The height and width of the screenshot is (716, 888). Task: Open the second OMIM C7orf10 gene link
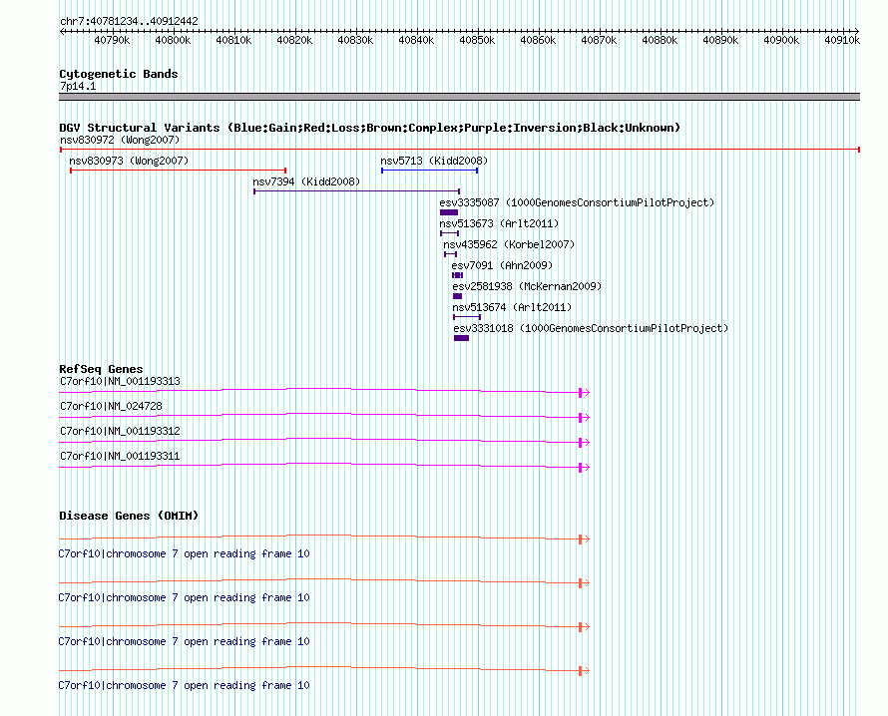(184, 597)
